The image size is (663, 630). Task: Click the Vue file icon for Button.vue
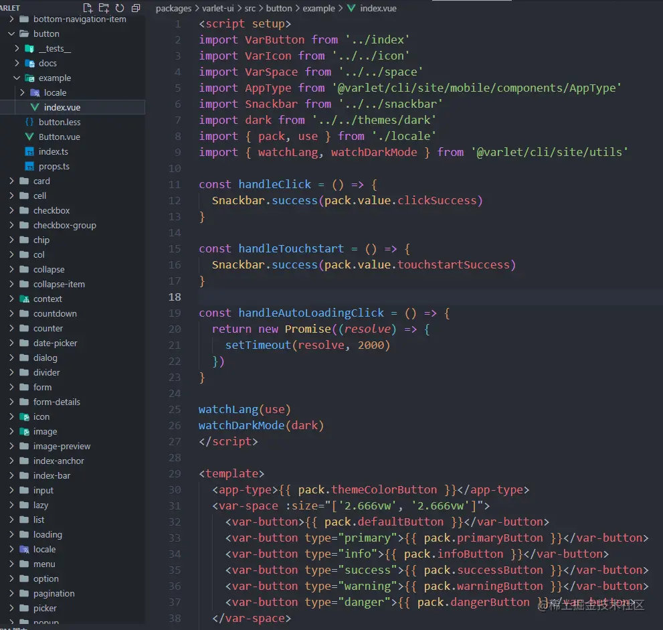pos(29,137)
